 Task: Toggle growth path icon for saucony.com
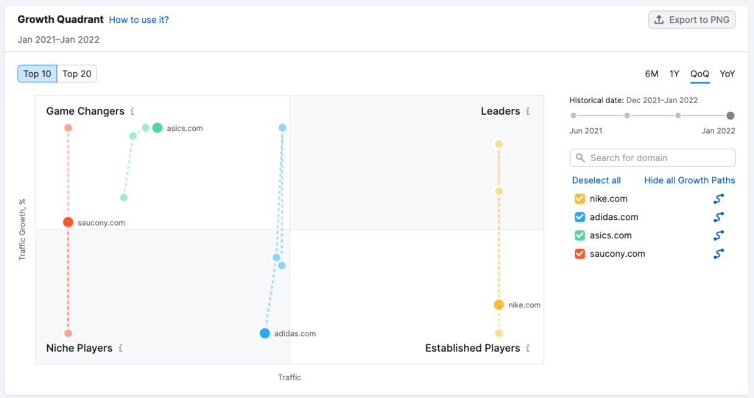pyautogui.click(x=719, y=253)
